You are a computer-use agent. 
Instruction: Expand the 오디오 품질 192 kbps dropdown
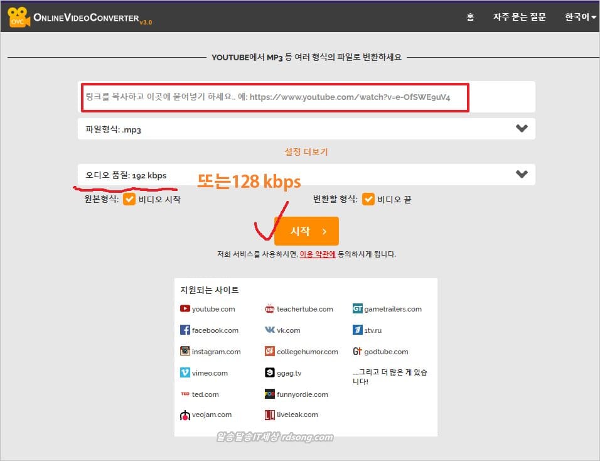pyautogui.click(x=521, y=175)
